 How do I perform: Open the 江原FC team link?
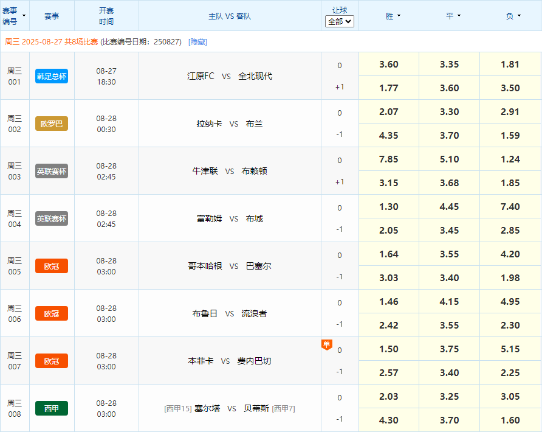[201, 76]
